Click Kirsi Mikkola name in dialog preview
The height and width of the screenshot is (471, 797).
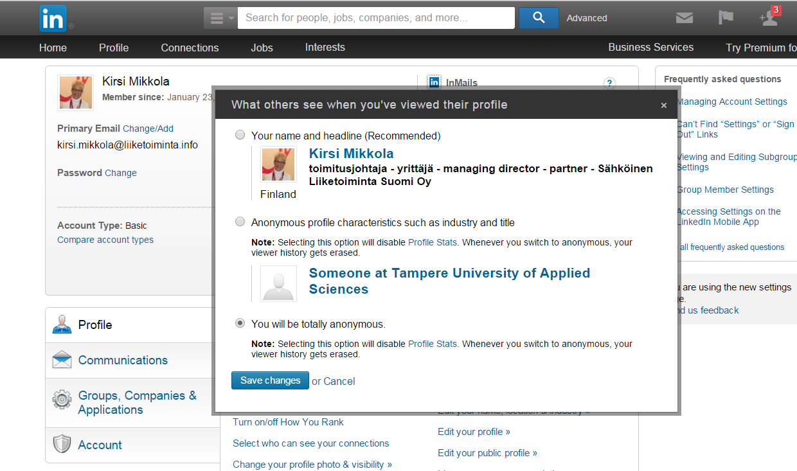pyautogui.click(x=351, y=154)
